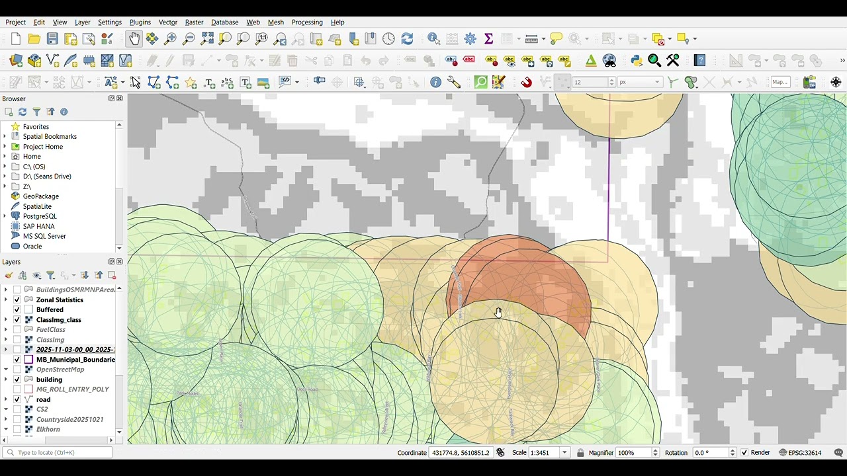The image size is (847, 476).
Task: Create a new project with the blank page icon
Action: [16, 39]
